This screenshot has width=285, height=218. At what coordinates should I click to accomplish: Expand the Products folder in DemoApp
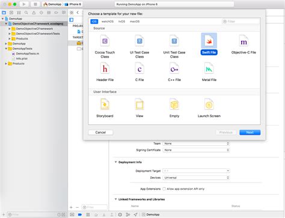(x=6, y=64)
